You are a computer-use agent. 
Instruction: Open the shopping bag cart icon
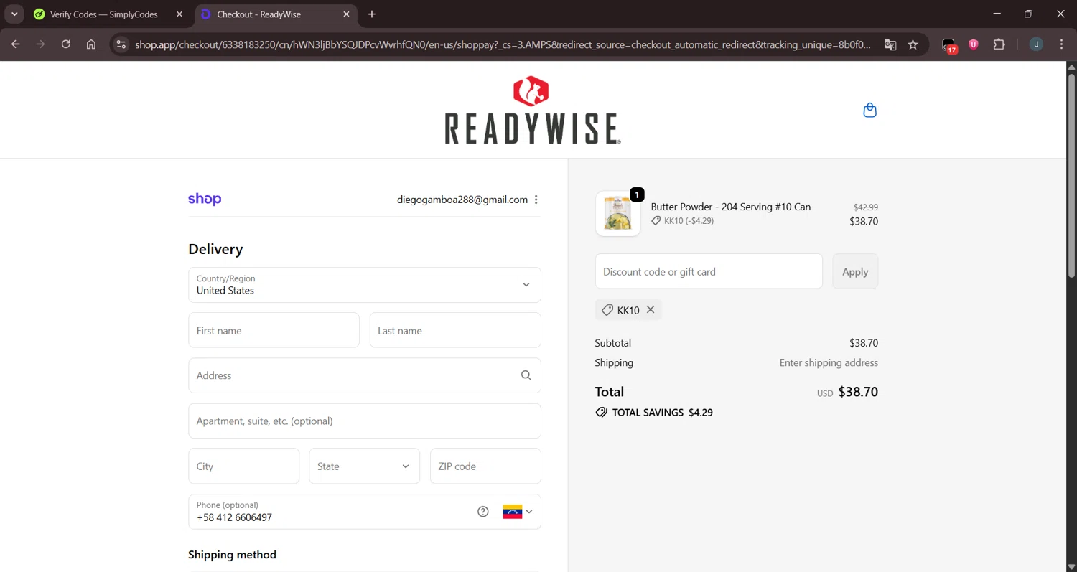pyautogui.click(x=869, y=110)
